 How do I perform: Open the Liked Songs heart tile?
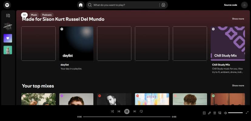pos(8,38)
